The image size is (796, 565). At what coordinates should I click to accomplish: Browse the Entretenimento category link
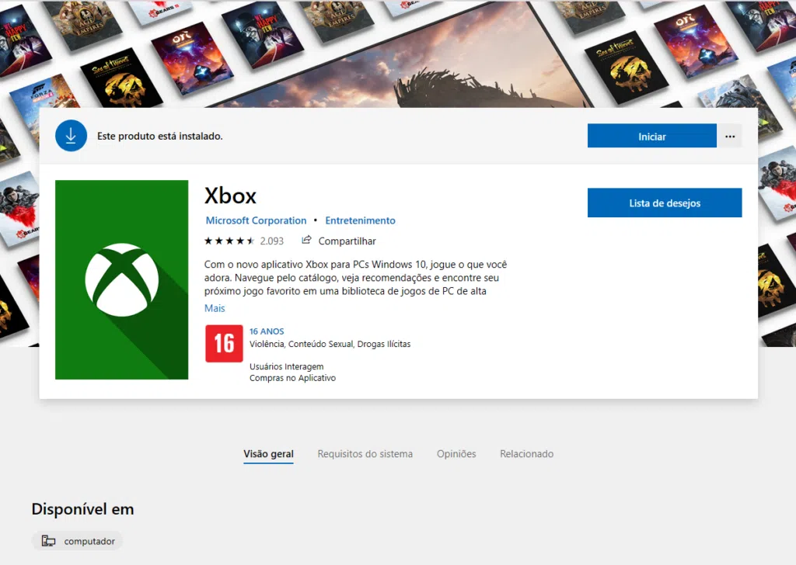coord(360,220)
